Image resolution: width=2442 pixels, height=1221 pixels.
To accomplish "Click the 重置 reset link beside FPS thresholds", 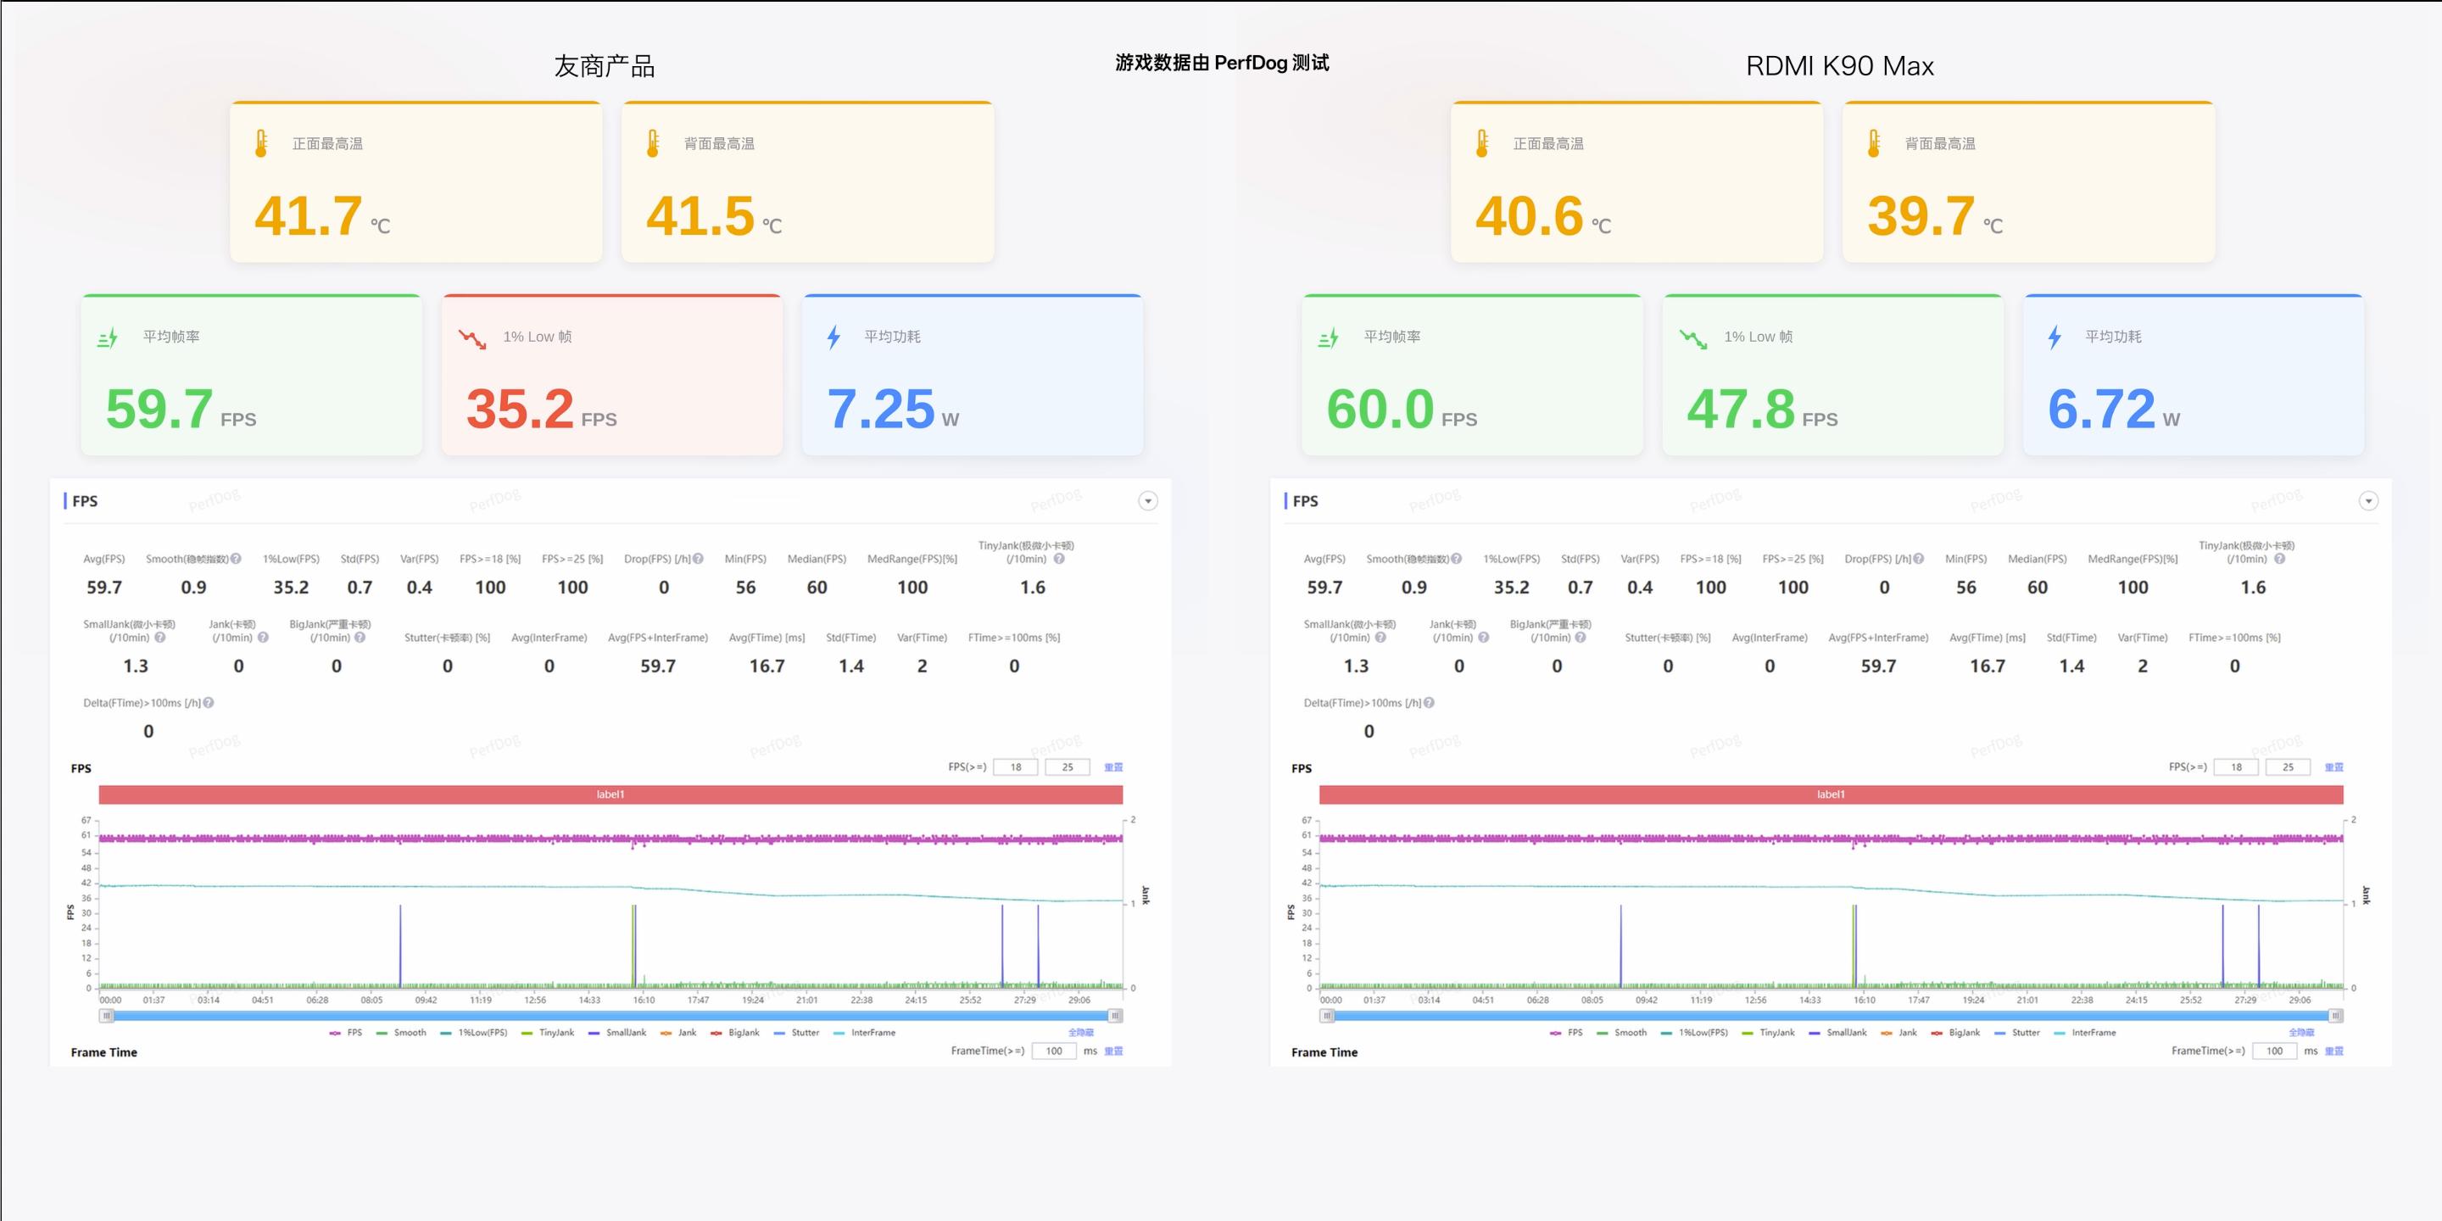I will (x=1114, y=766).
